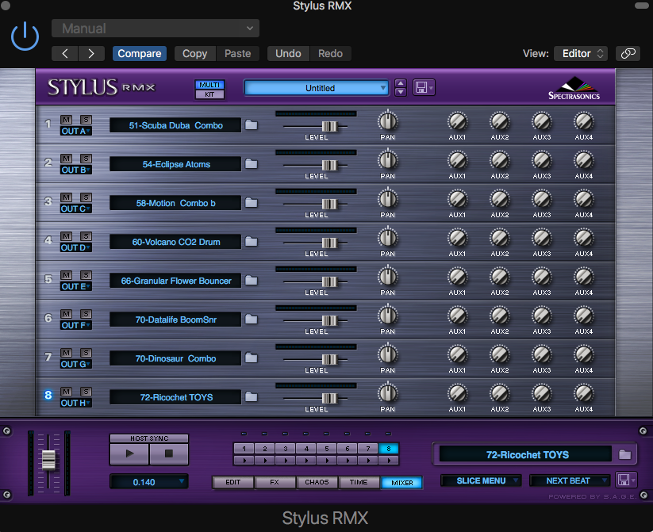Open the OUT A output dropdown

pyautogui.click(x=76, y=131)
